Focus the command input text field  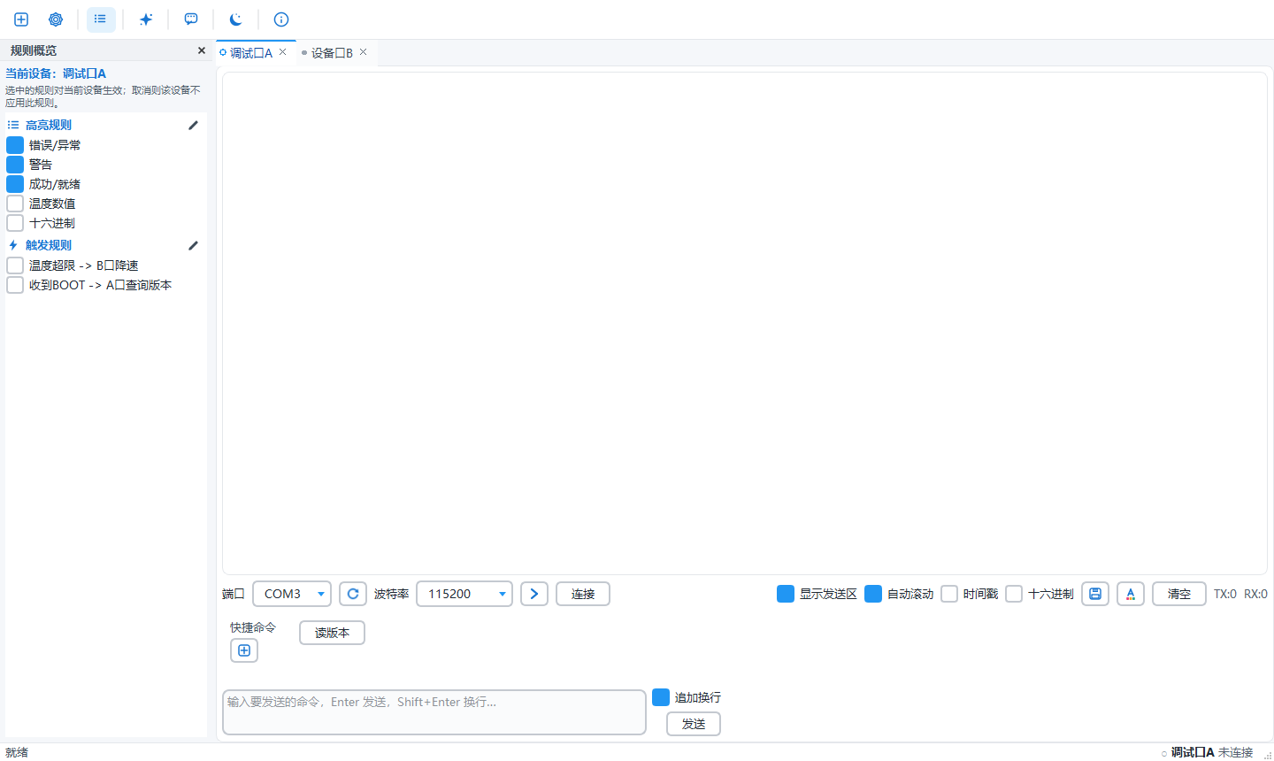coord(434,712)
